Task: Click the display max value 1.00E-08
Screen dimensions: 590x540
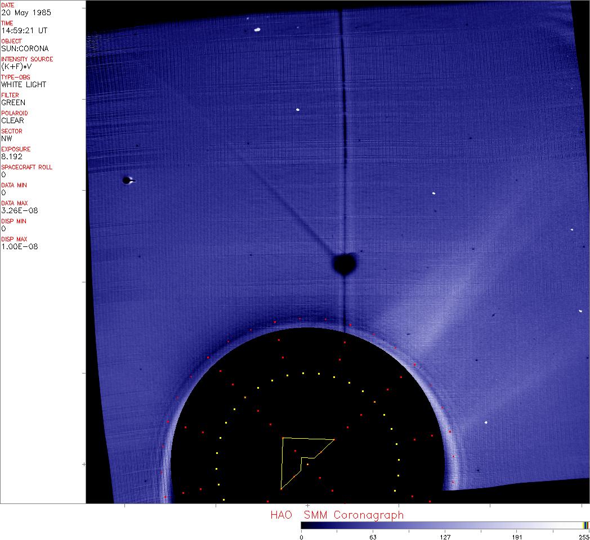Action: coord(20,246)
